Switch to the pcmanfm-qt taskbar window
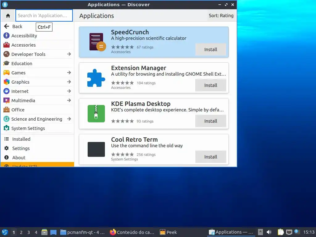 click(82, 232)
